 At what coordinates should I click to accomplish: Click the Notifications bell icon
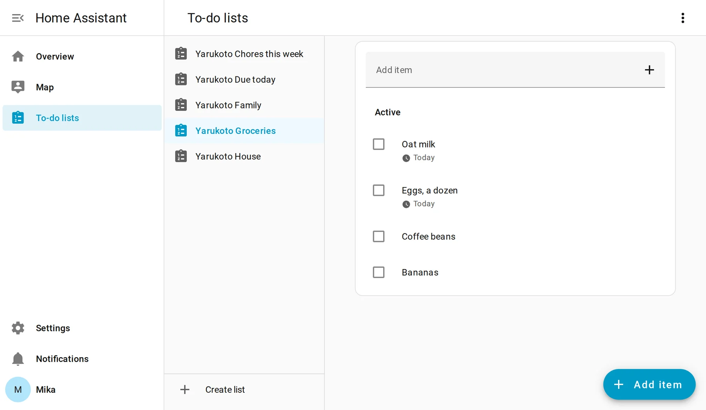tap(18, 359)
